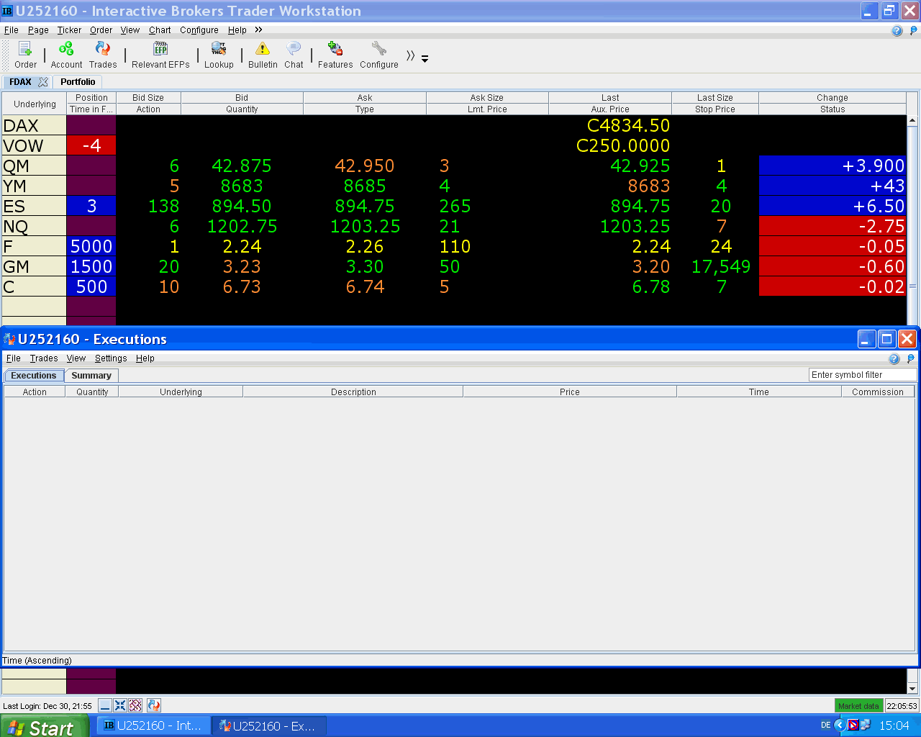The width and height of the screenshot is (921, 737).
Task: Click the F ask size 110
Action: (455, 246)
